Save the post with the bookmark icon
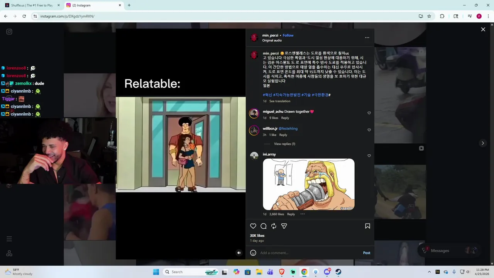The image size is (494, 278). click(x=367, y=226)
